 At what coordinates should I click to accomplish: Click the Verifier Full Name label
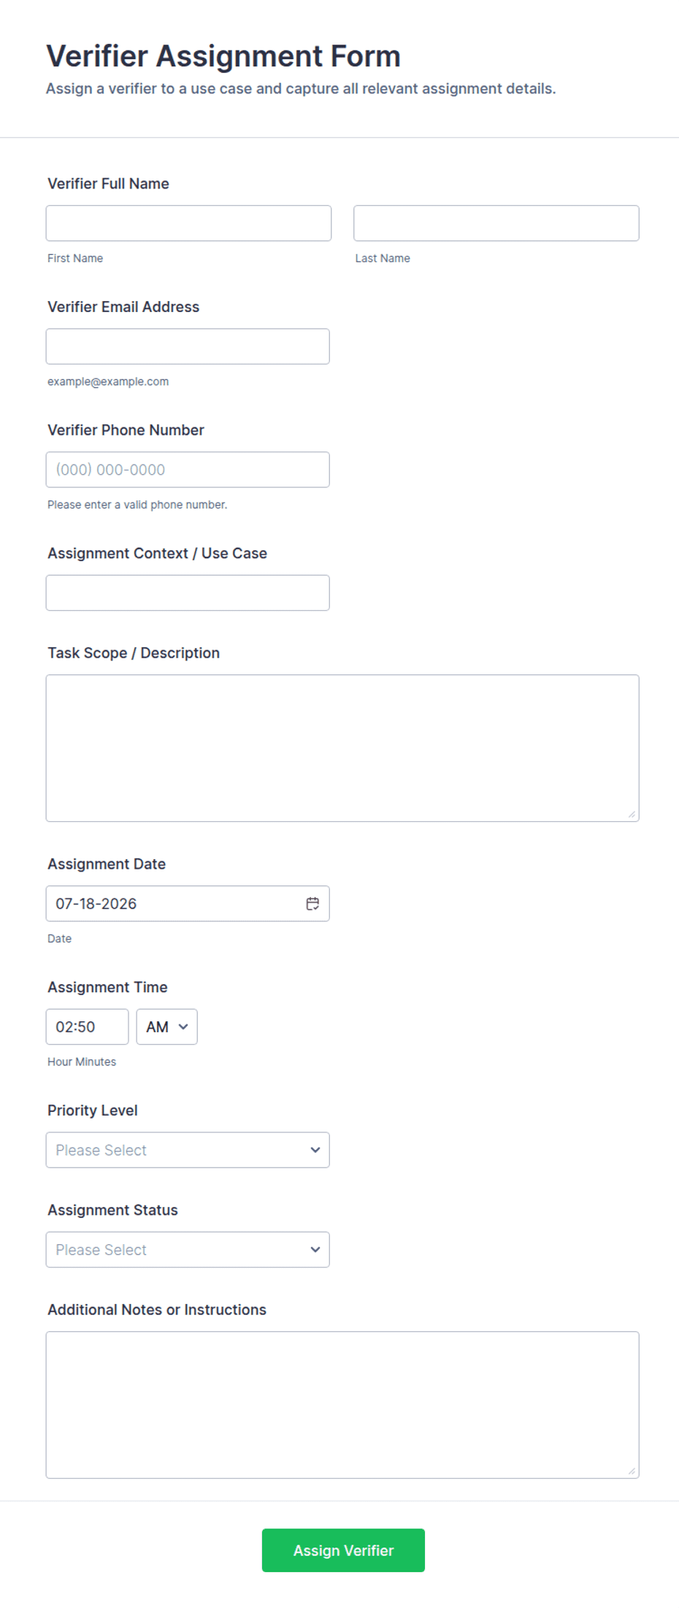pyautogui.click(x=108, y=184)
